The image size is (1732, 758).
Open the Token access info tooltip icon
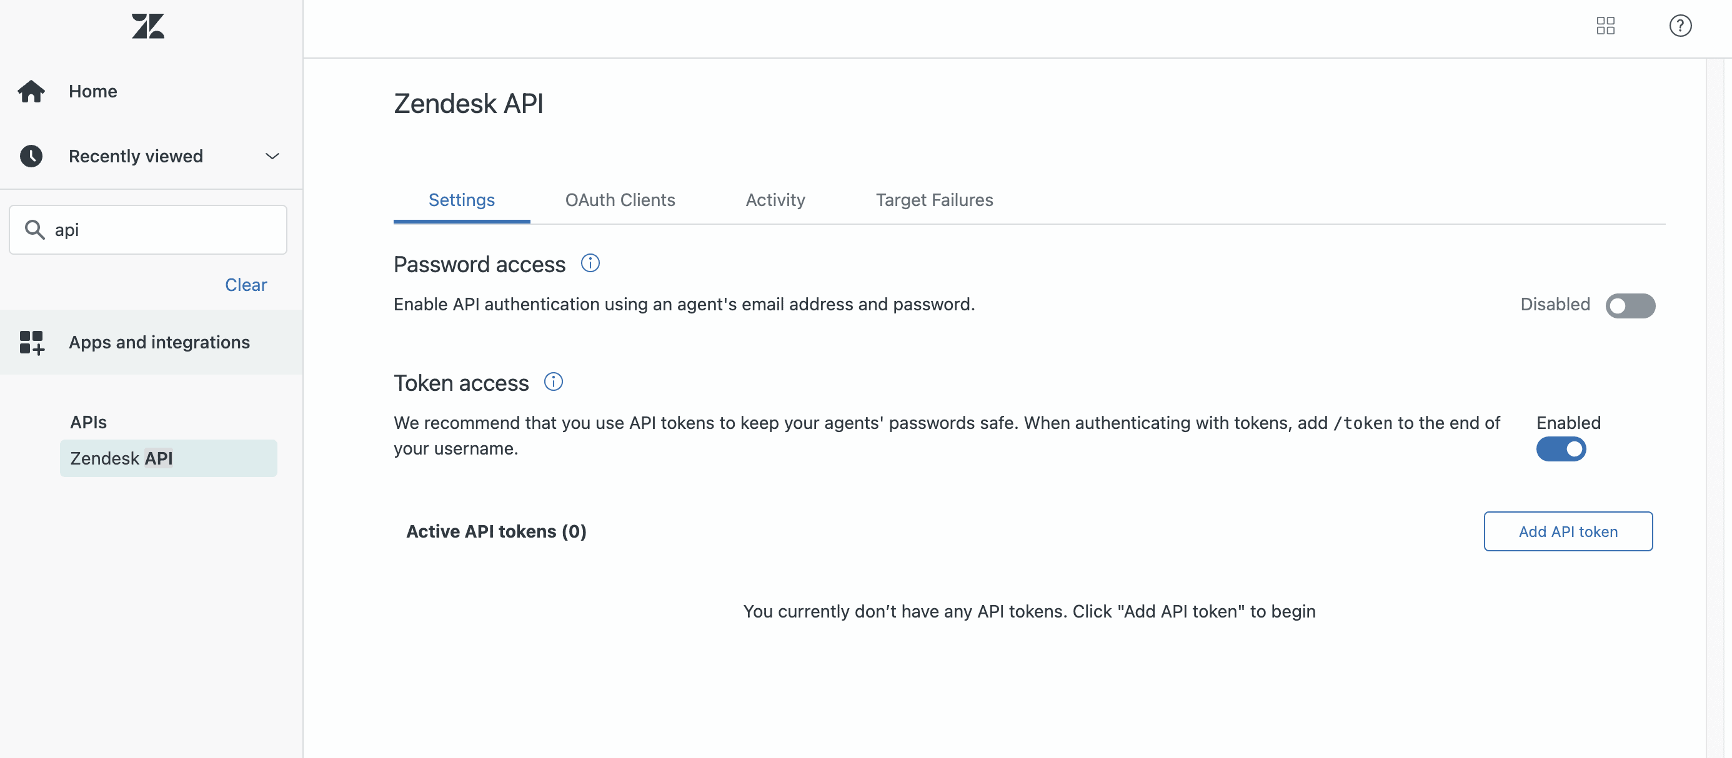coord(553,381)
